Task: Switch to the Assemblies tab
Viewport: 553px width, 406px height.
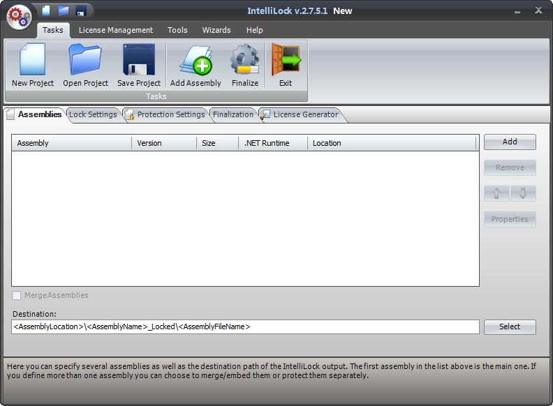Action: 34,114
